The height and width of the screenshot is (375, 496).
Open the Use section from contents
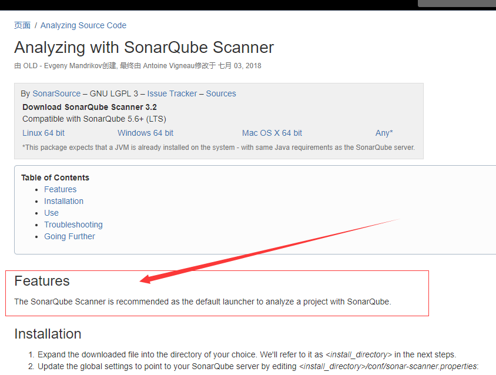(51, 213)
